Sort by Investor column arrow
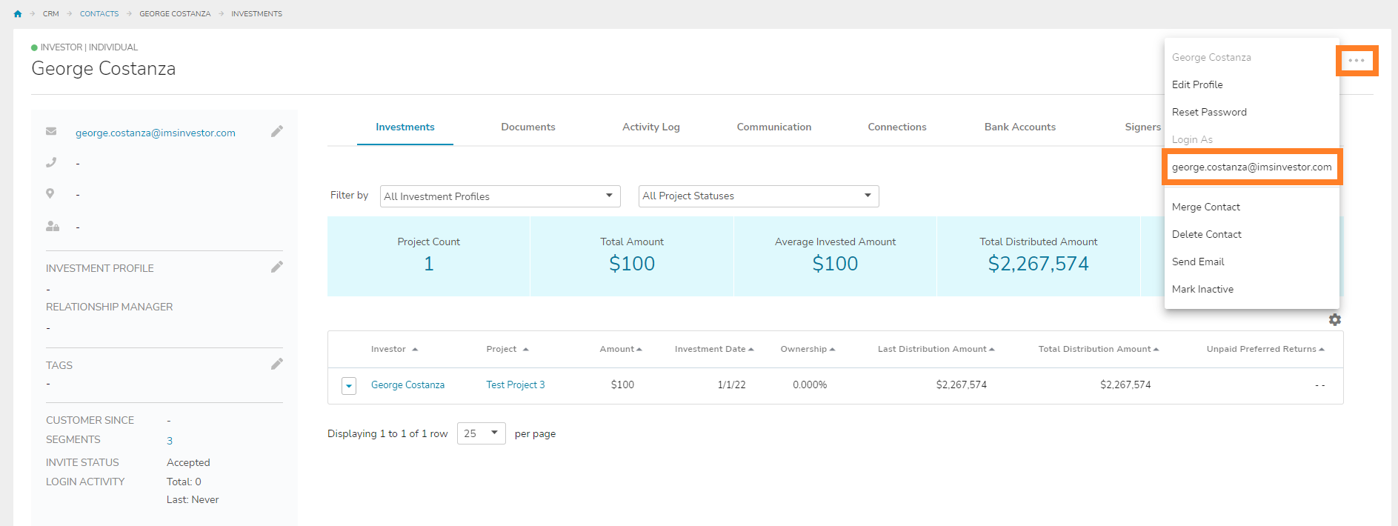The image size is (1398, 526). click(x=415, y=350)
